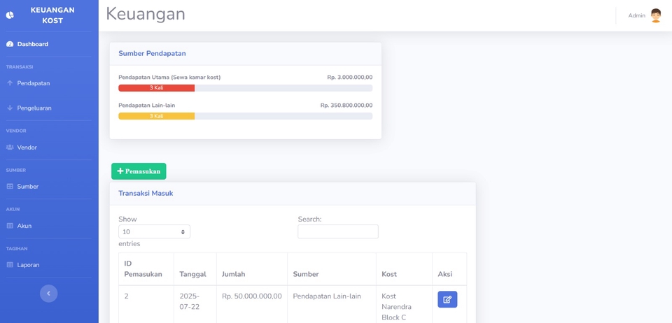The height and width of the screenshot is (323, 672).
Task: Click the red Pendapatan Utama progress bar
Action: point(156,88)
